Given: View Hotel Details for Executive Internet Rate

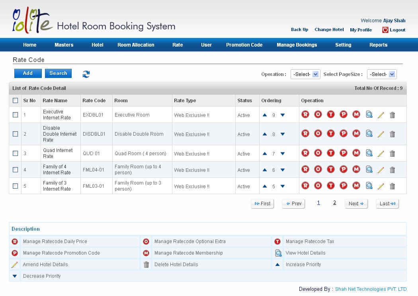Looking at the screenshot, I should 369,115.
